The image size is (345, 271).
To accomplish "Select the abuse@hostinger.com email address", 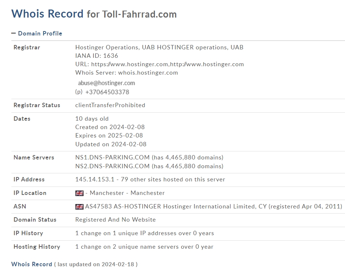I will pos(107,83).
